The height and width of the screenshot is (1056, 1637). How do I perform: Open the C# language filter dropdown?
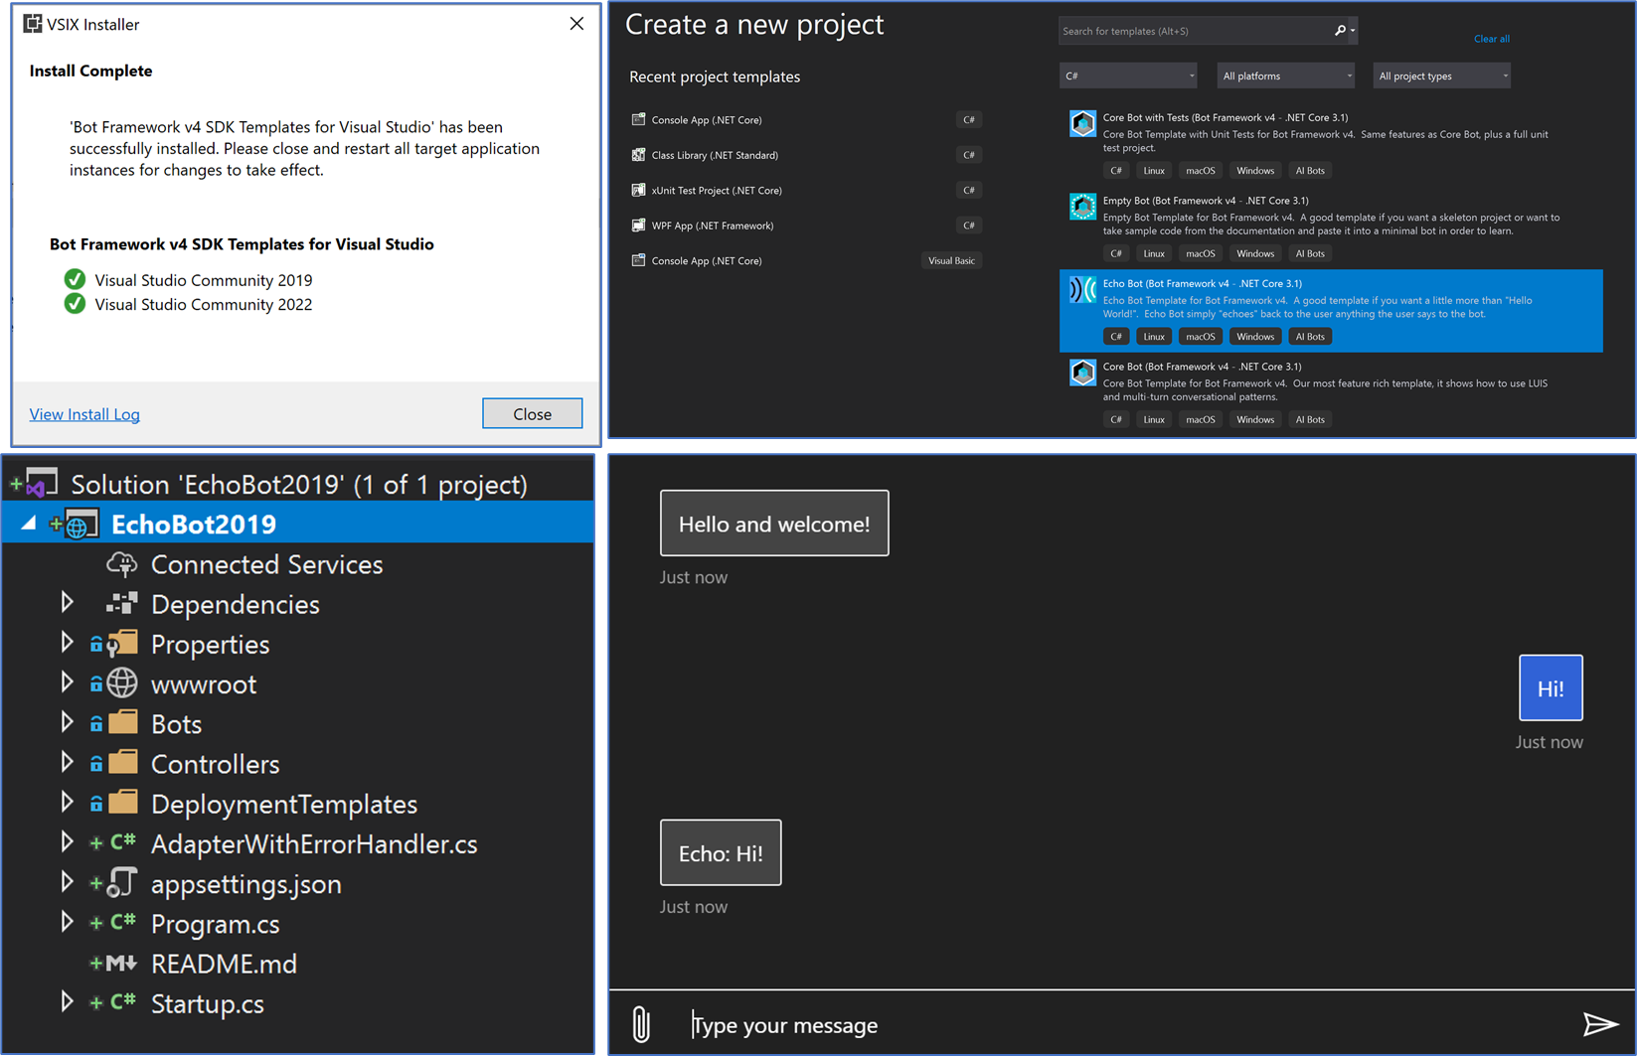1127,75
